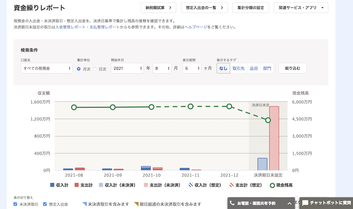This screenshot has height=209, width=353.
Task: Open the chatbot speech bubble icon
Action: tap(305, 203)
